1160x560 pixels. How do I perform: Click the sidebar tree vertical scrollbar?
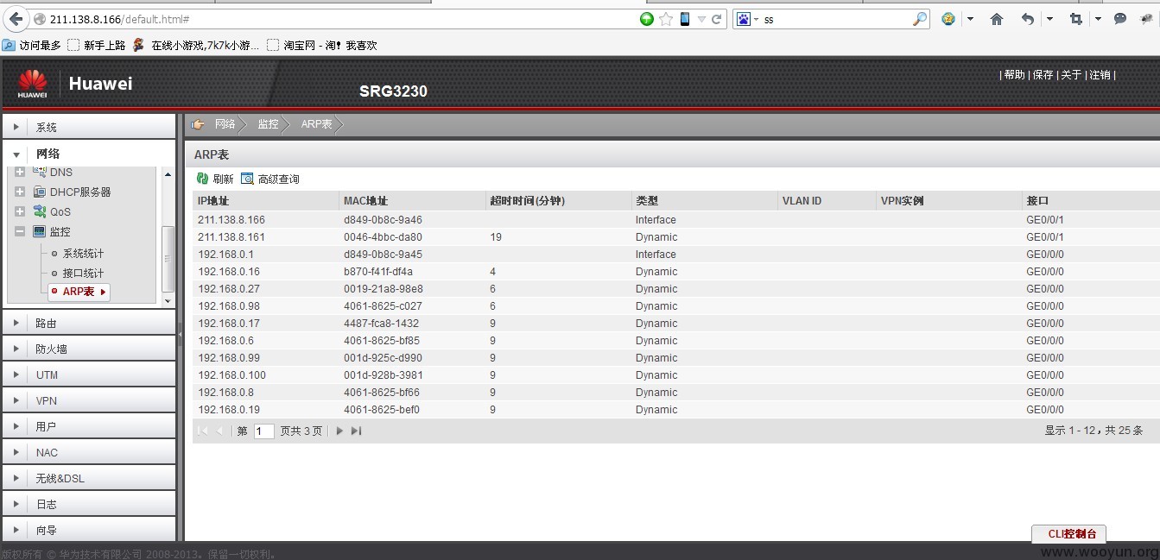(x=168, y=259)
